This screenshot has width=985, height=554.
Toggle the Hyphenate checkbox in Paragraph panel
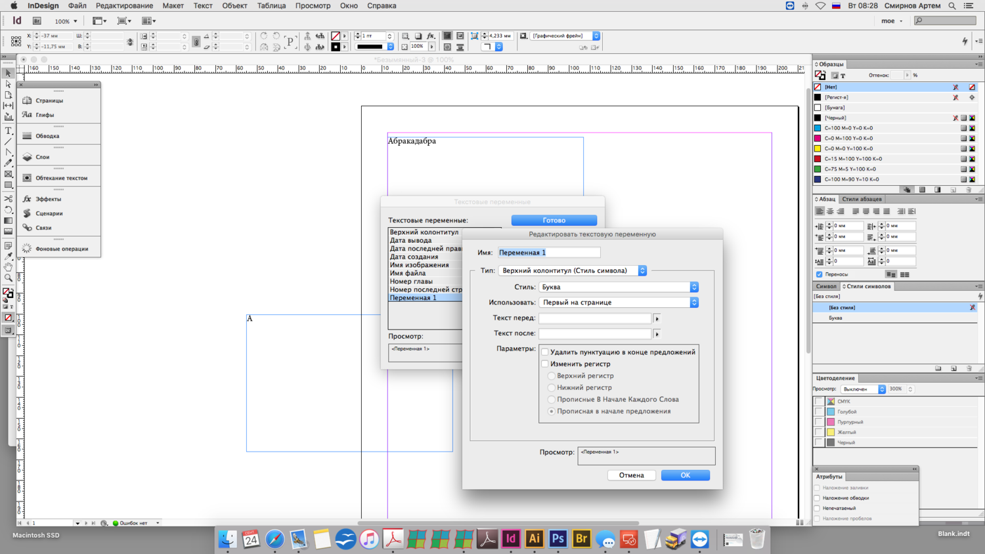[819, 274]
